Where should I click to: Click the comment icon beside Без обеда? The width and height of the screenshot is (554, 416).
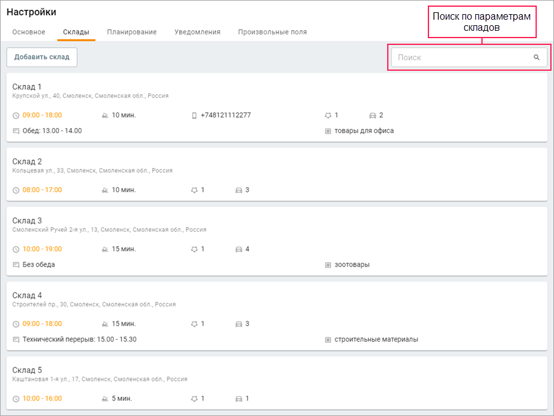click(x=16, y=265)
